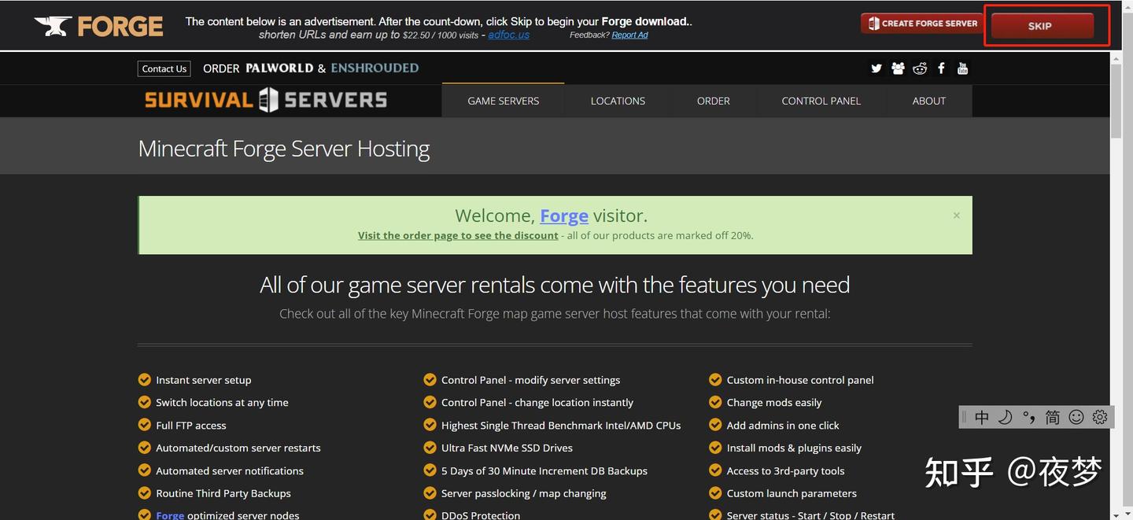Visit the YouTube channel icon
The height and width of the screenshot is (520, 1133).
[x=961, y=68]
